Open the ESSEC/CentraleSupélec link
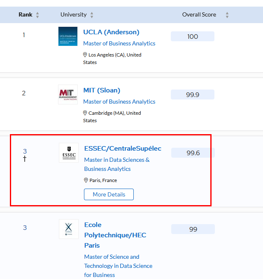This screenshot has width=263, height=279. point(123,149)
